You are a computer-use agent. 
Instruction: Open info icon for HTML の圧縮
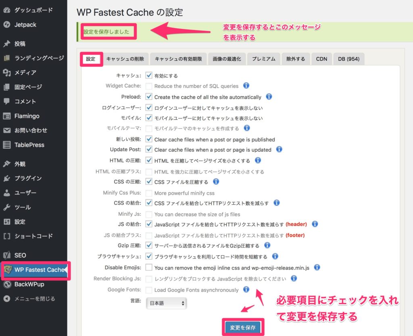tap(258, 160)
